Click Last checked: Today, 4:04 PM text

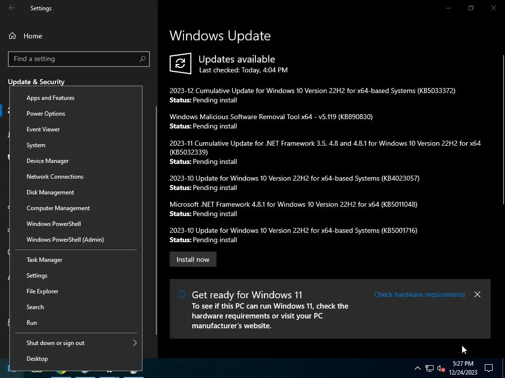click(x=243, y=70)
